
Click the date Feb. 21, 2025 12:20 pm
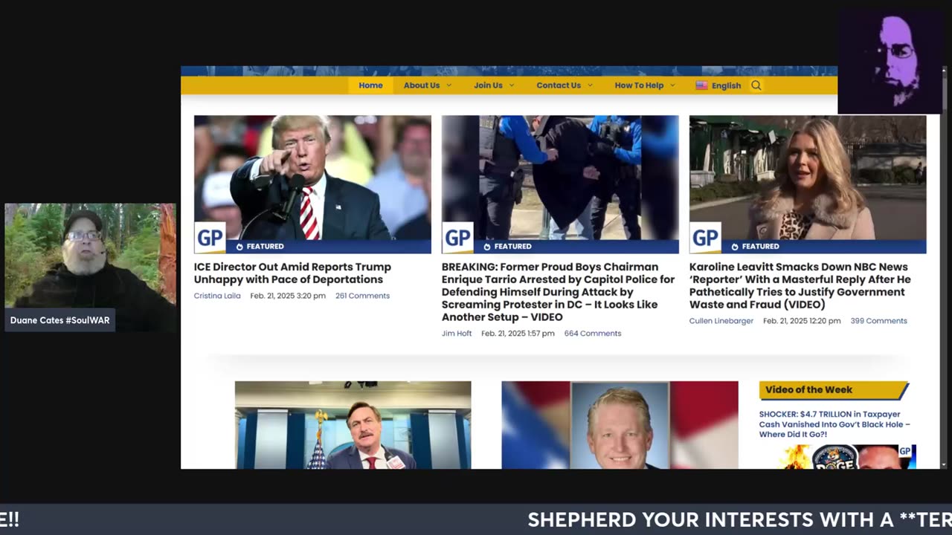click(802, 321)
